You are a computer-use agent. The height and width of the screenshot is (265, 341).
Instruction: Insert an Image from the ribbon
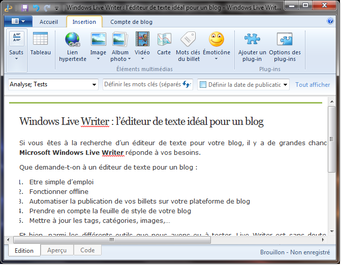coord(98,40)
